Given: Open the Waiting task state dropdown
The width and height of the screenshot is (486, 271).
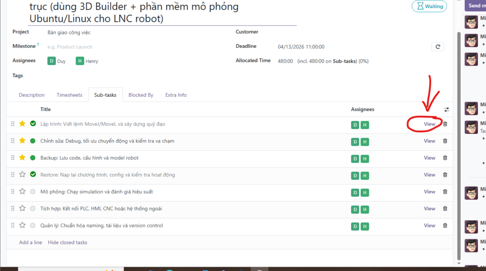Looking at the screenshot, I should (x=429, y=7).
